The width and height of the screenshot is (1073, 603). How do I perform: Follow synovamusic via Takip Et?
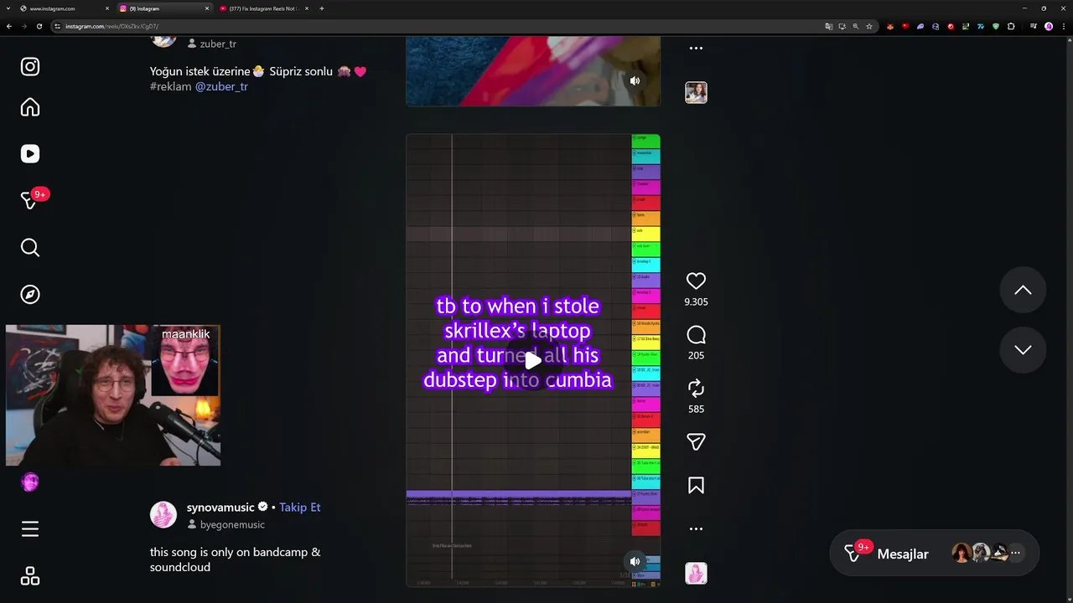coord(300,508)
